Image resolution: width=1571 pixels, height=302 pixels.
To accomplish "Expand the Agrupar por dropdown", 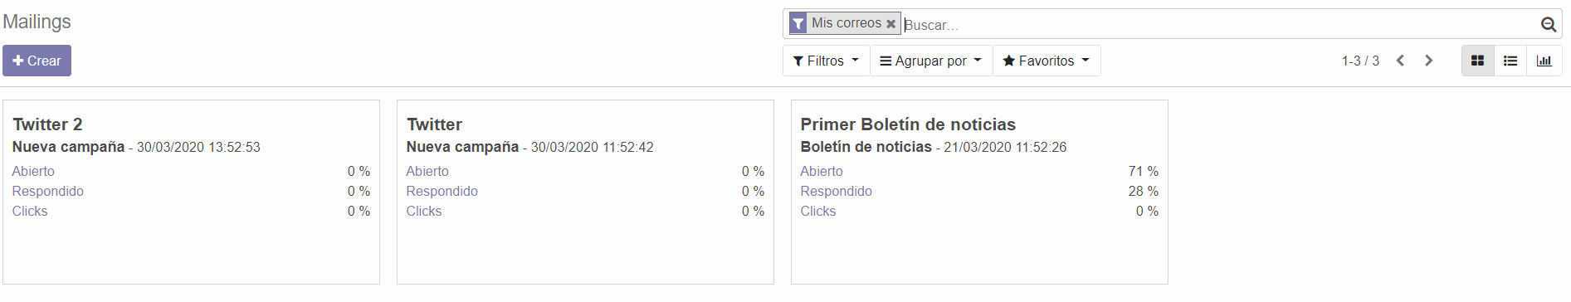I will [x=931, y=61].
